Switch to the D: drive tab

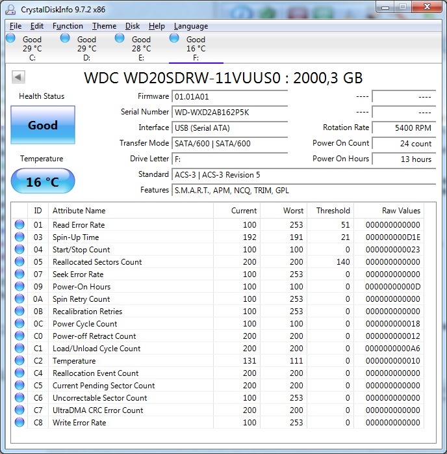[87, 47]
